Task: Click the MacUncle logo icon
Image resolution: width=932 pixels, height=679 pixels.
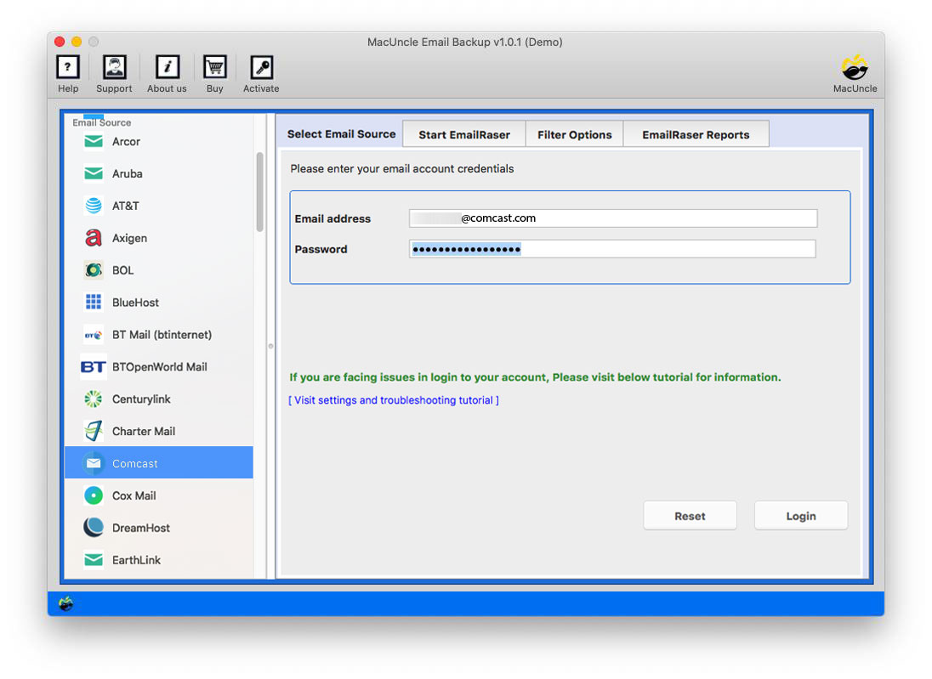Action: (x=855, y=68)
